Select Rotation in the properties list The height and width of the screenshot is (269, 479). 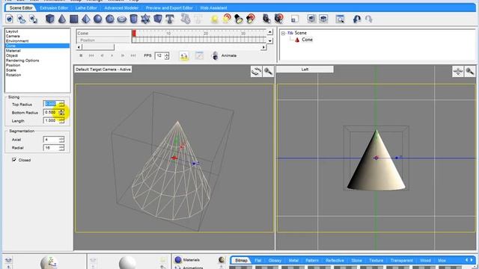(37, 75)
